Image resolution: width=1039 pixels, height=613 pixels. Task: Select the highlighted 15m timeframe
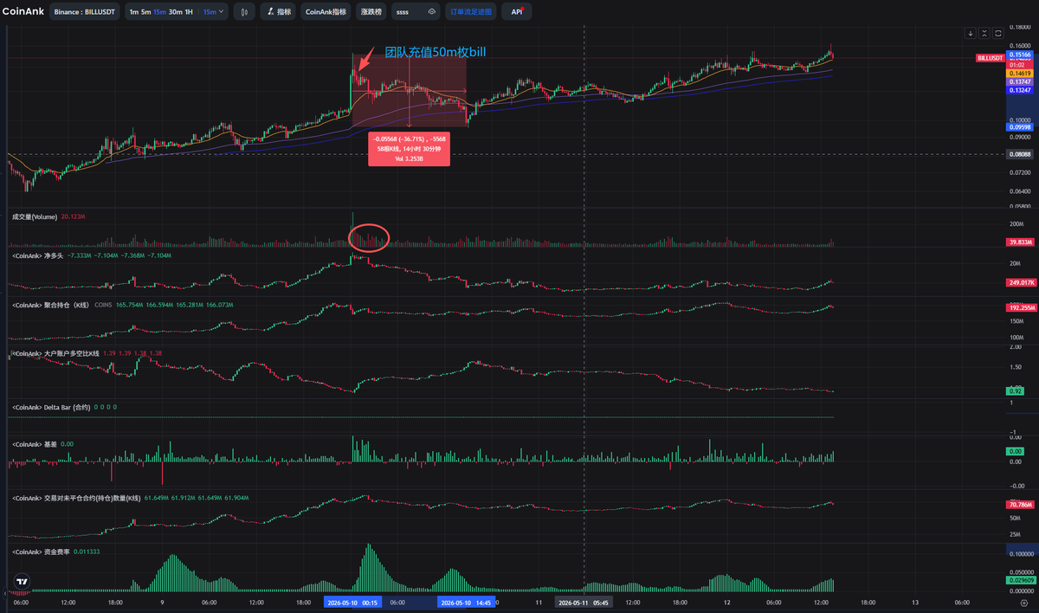pos(160,12)
